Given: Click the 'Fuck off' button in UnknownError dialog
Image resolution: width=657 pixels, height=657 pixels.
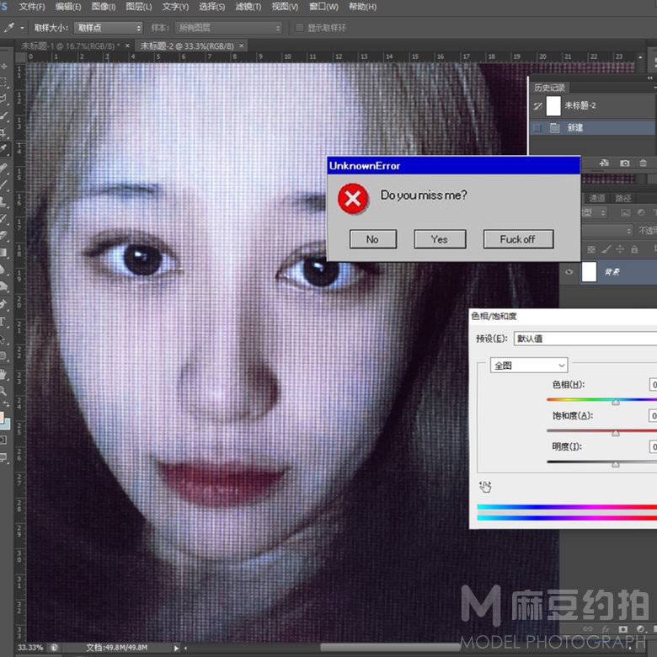Looking at the screenshot, I should pyautogui.click(x=518, y=239).
